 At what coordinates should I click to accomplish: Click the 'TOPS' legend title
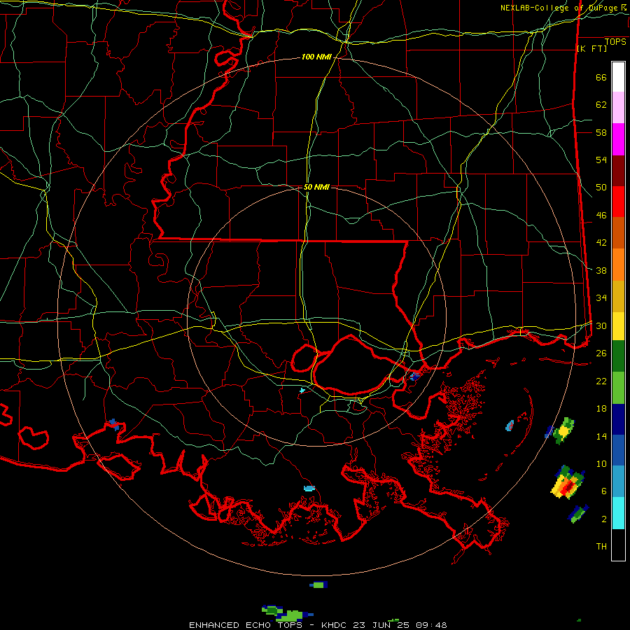615,42
